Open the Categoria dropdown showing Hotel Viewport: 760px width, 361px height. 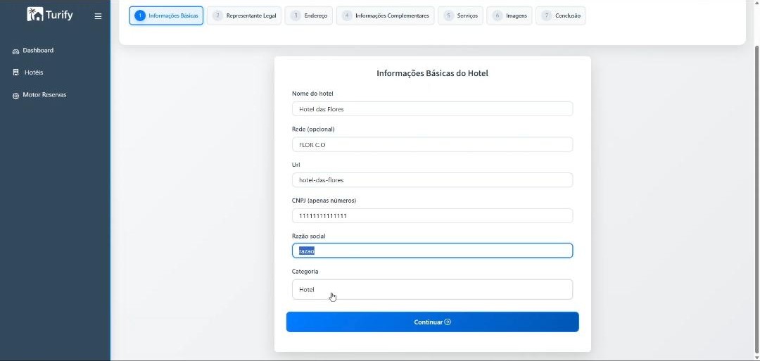tap(432, 289)
